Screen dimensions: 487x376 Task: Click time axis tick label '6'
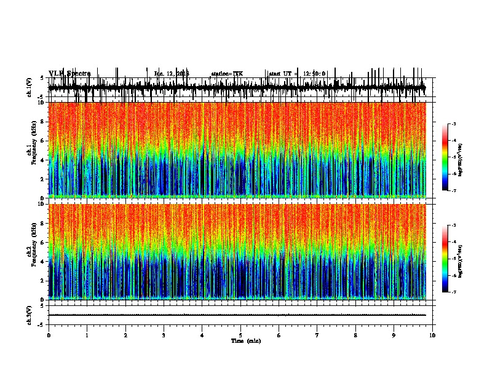click(279, 335)
